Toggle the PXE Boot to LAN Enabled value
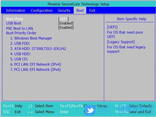Image resolution: width=156 pixels, height=117 pixels. click(x=66, y=28)
